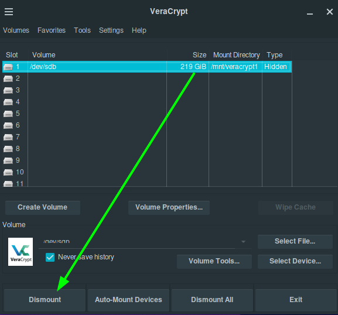The image size is (338, 315).
Task: Uncheck Never save history checkbox
Action: (x=50, y=257)
